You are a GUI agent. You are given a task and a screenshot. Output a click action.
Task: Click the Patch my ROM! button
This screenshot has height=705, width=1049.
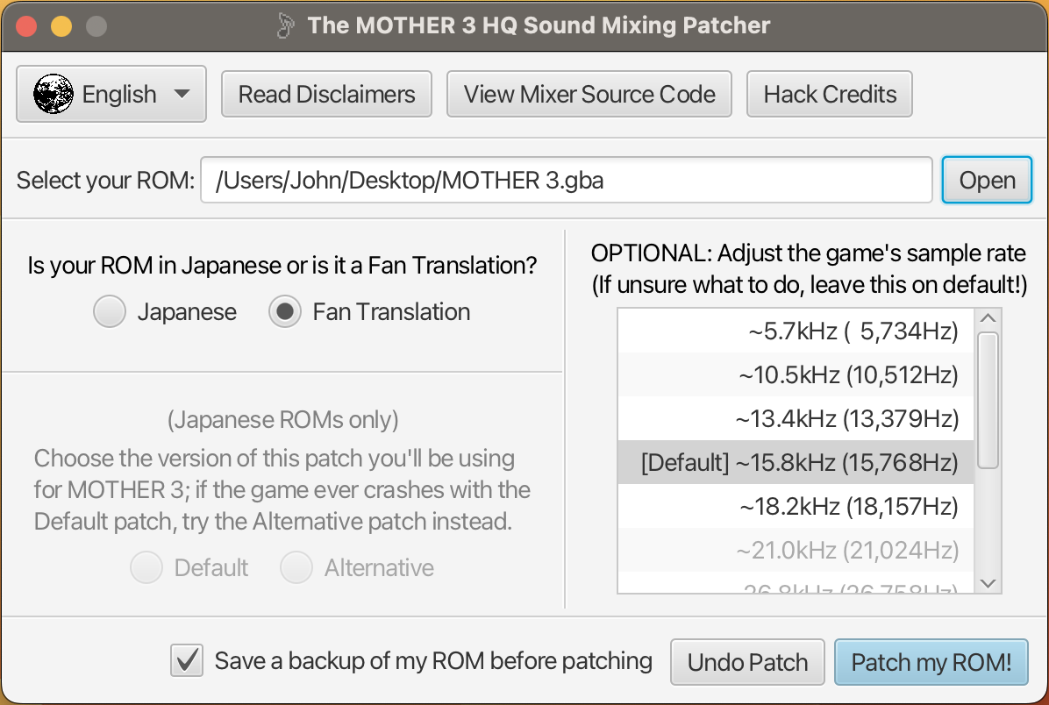click(x=931, y=662)
